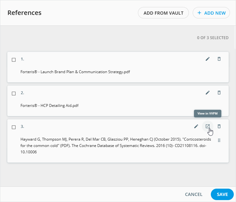Click the Launch Brand Plan & Communication Strategy.pdf text

coord(75,72)
